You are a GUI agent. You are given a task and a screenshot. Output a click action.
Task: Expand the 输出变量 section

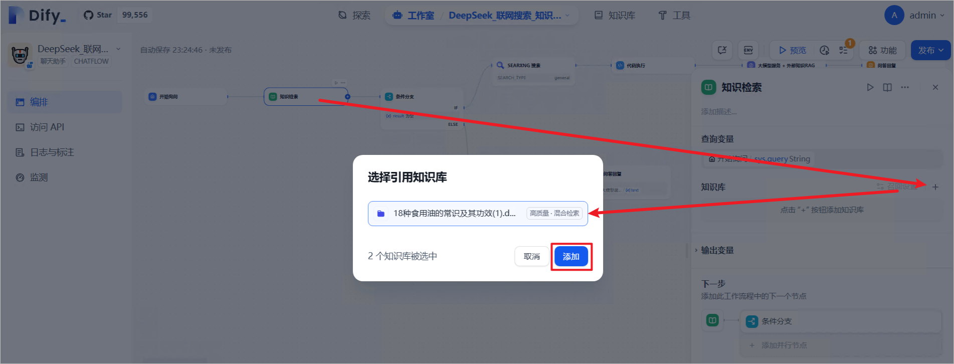[717, 250]
